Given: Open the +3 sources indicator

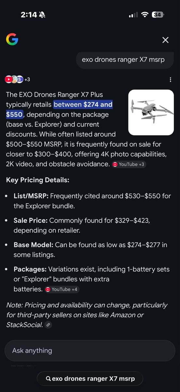Looking at the screenshot, I should pyautogui.click(x=27, y=79).
